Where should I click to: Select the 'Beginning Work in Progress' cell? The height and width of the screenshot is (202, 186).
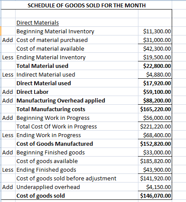77,118
